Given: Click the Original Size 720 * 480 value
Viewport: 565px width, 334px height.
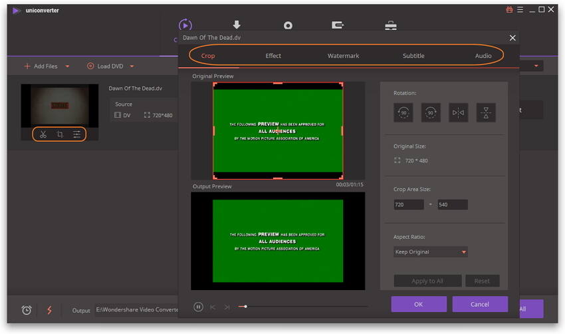Looking at the screenshot, I should 416,161.
